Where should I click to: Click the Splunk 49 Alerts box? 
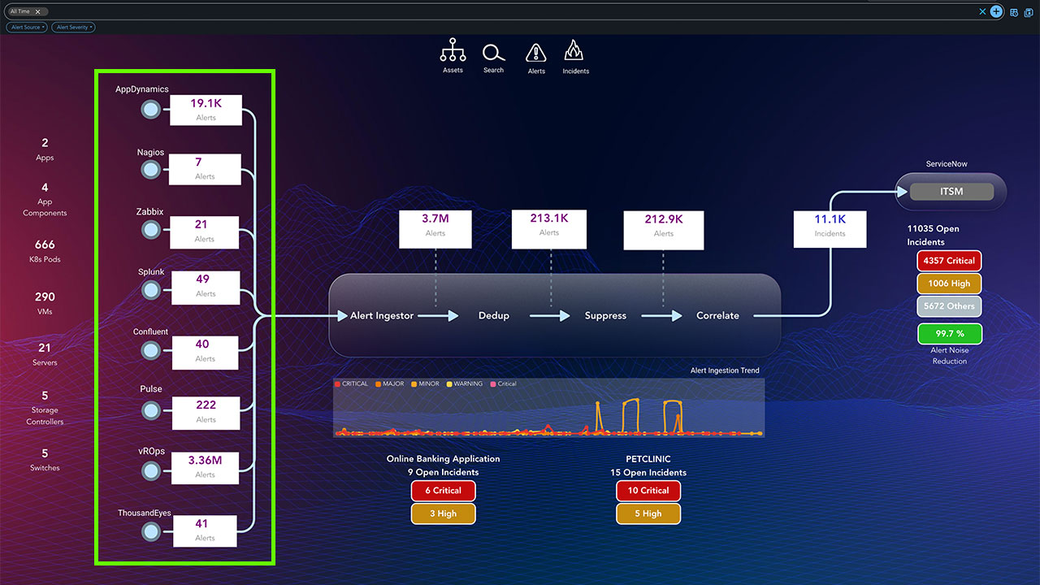click(204, 286)
